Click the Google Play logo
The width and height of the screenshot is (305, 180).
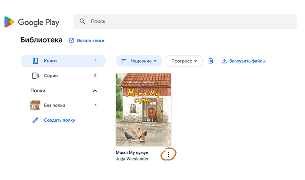[x=32, y=22]
